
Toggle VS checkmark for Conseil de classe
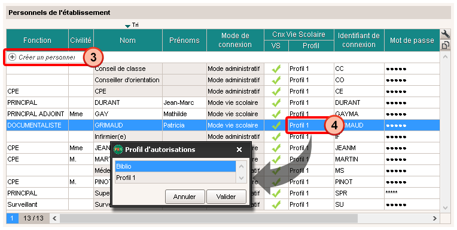coord(276,69)
